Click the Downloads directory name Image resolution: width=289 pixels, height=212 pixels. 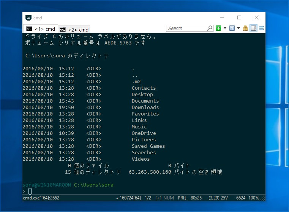[x=145, y=108]
